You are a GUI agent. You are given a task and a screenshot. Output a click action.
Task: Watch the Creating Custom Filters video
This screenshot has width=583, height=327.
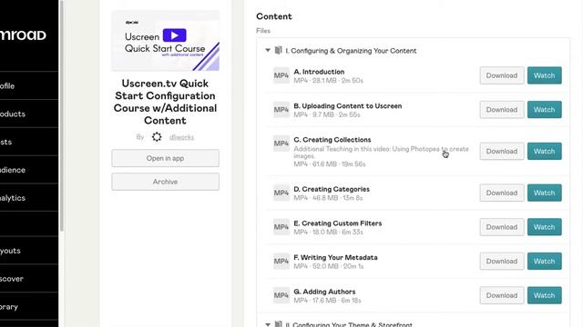[x=545, y=227]
